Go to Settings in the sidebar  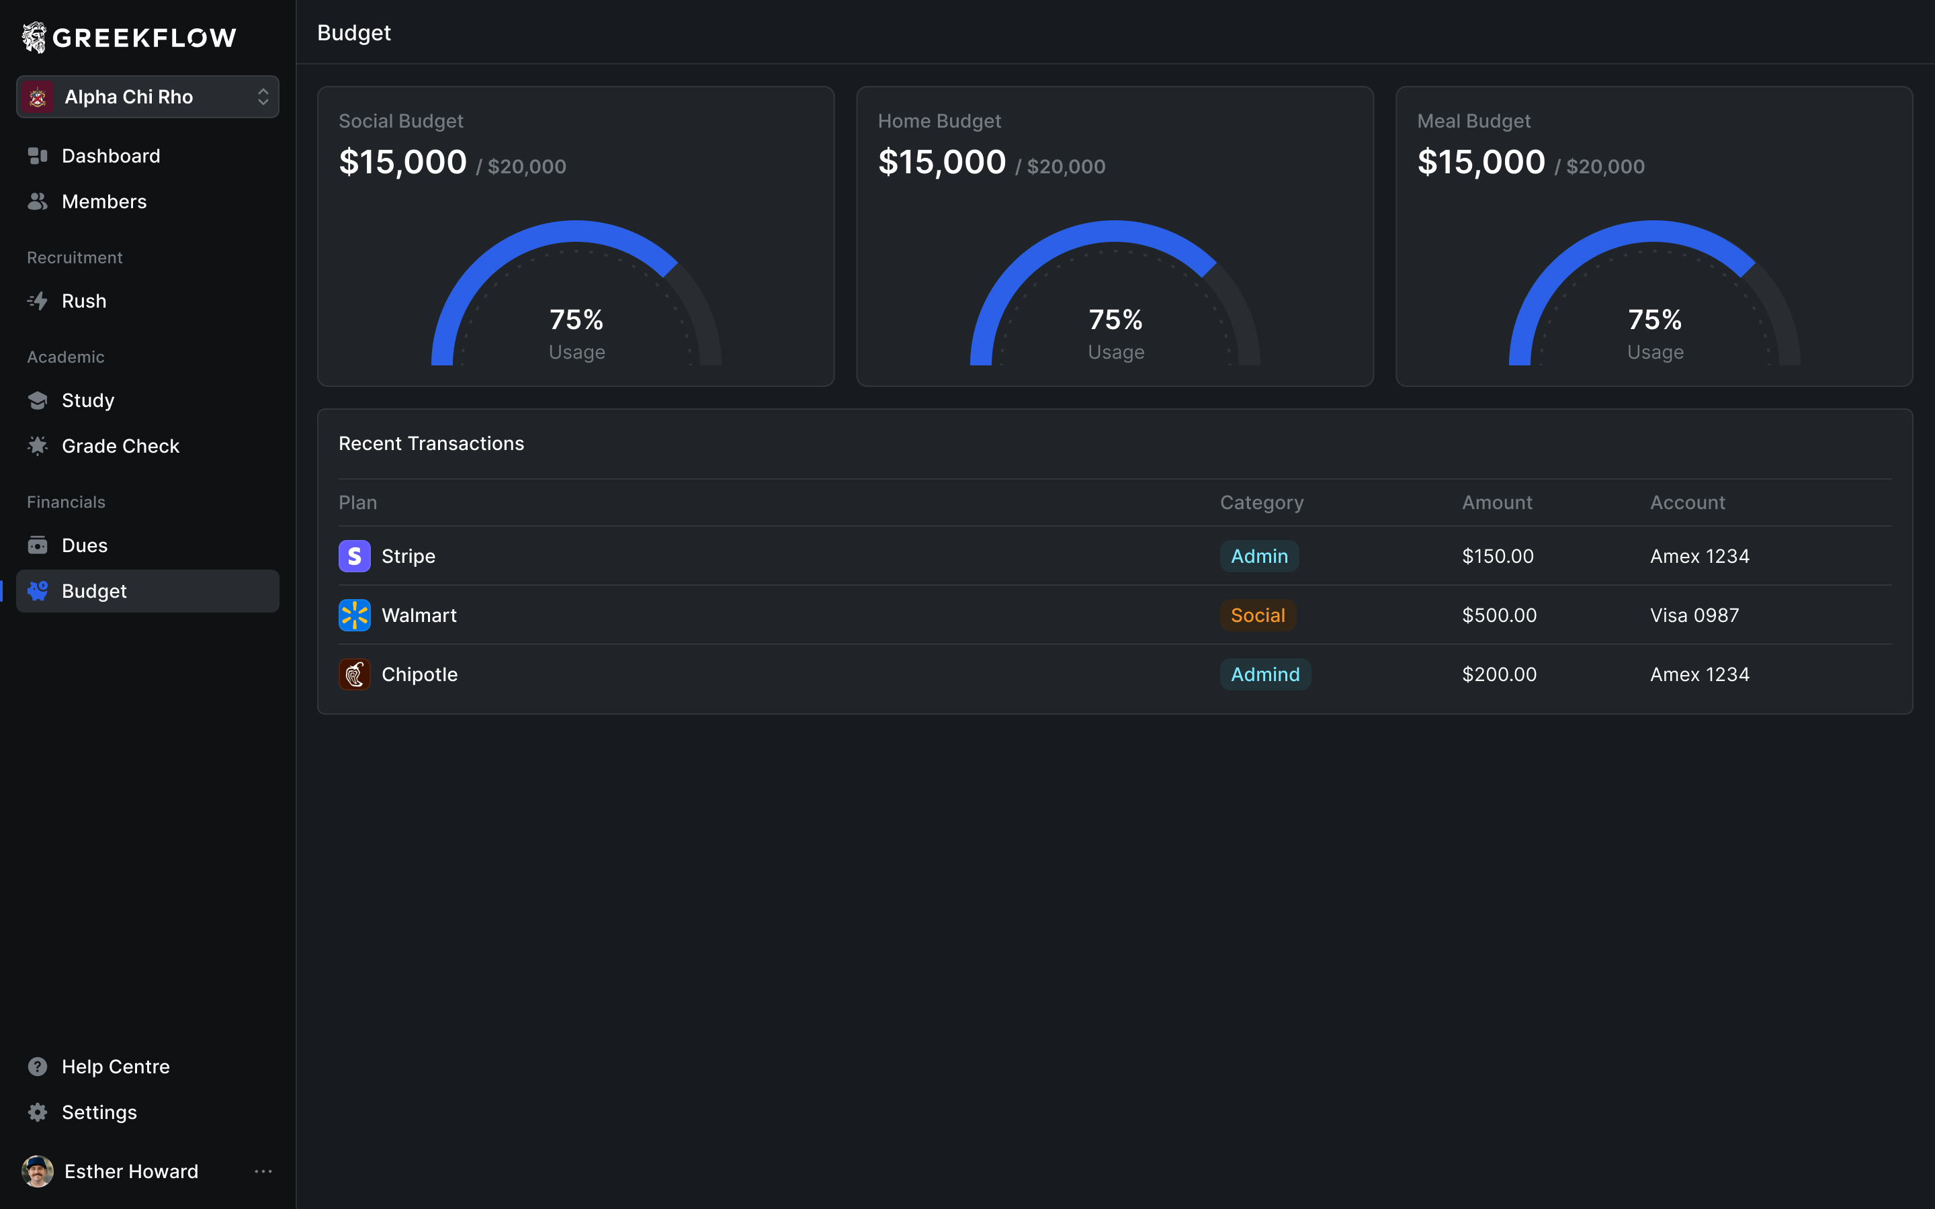pyautogui.click(x=99, y=1112)
